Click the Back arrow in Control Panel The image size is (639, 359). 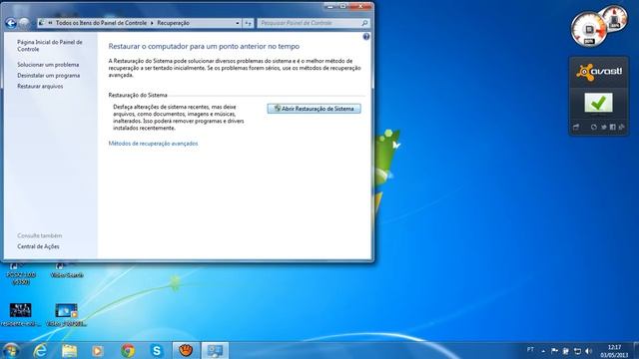point(11,23)
